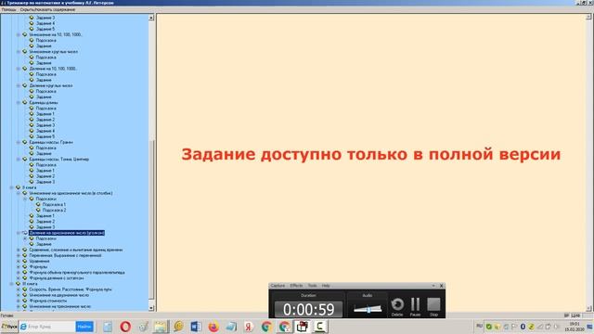Open the Помощь menu
Viewport: 594px width, 334px height.
coord(8,9)
